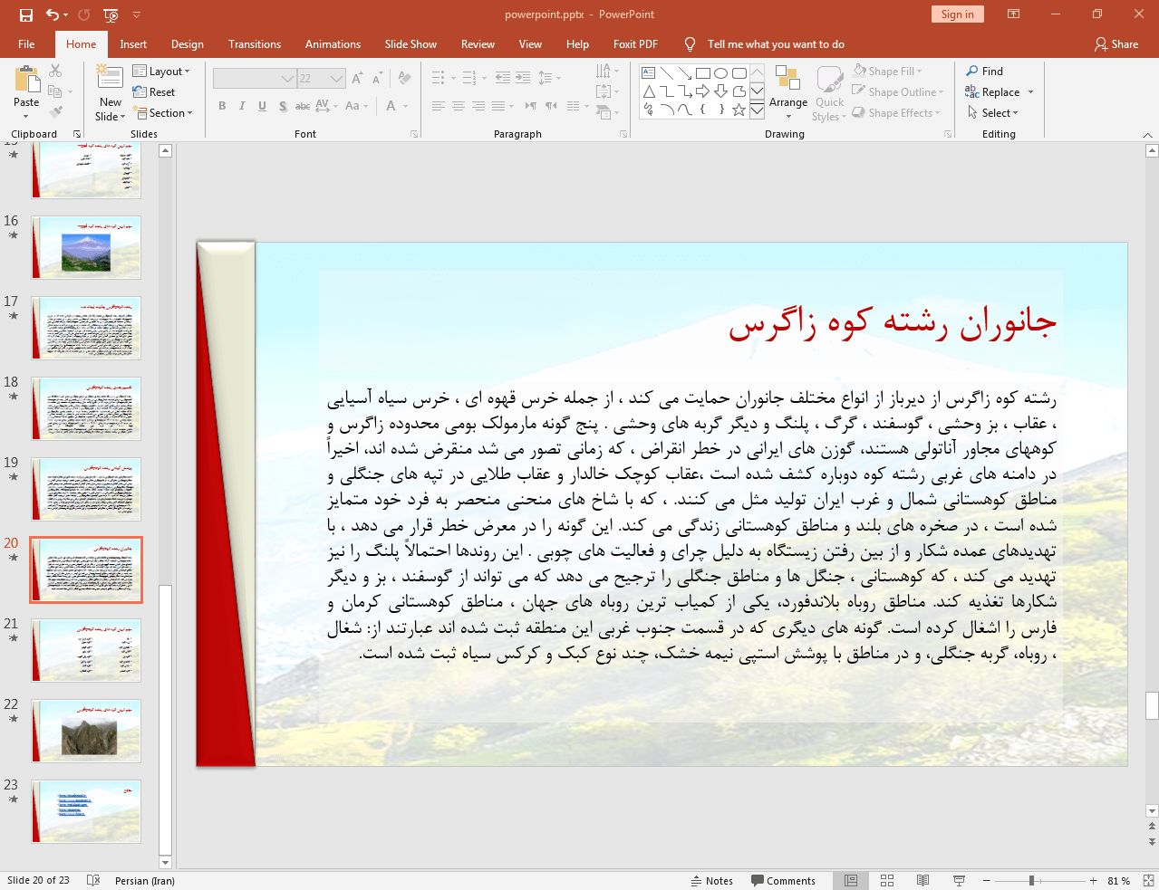The image size is (1159, 890).
Task: Toggle Bold formatting
Action: coord(222,106)
